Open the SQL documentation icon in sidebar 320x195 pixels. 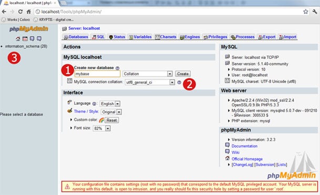39,39
